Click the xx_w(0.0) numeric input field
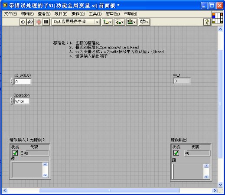 (x=23, y=81)
